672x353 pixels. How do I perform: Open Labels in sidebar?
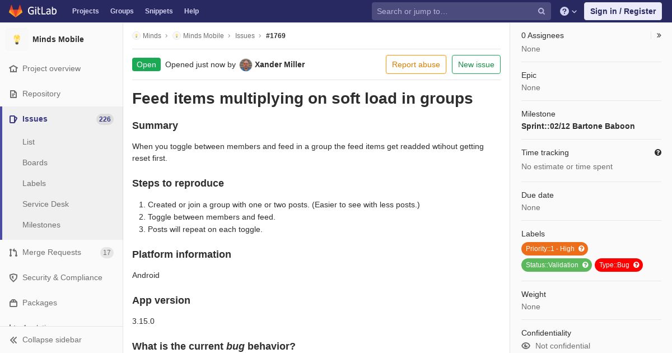pyautogui.click(x=34, y=183)
